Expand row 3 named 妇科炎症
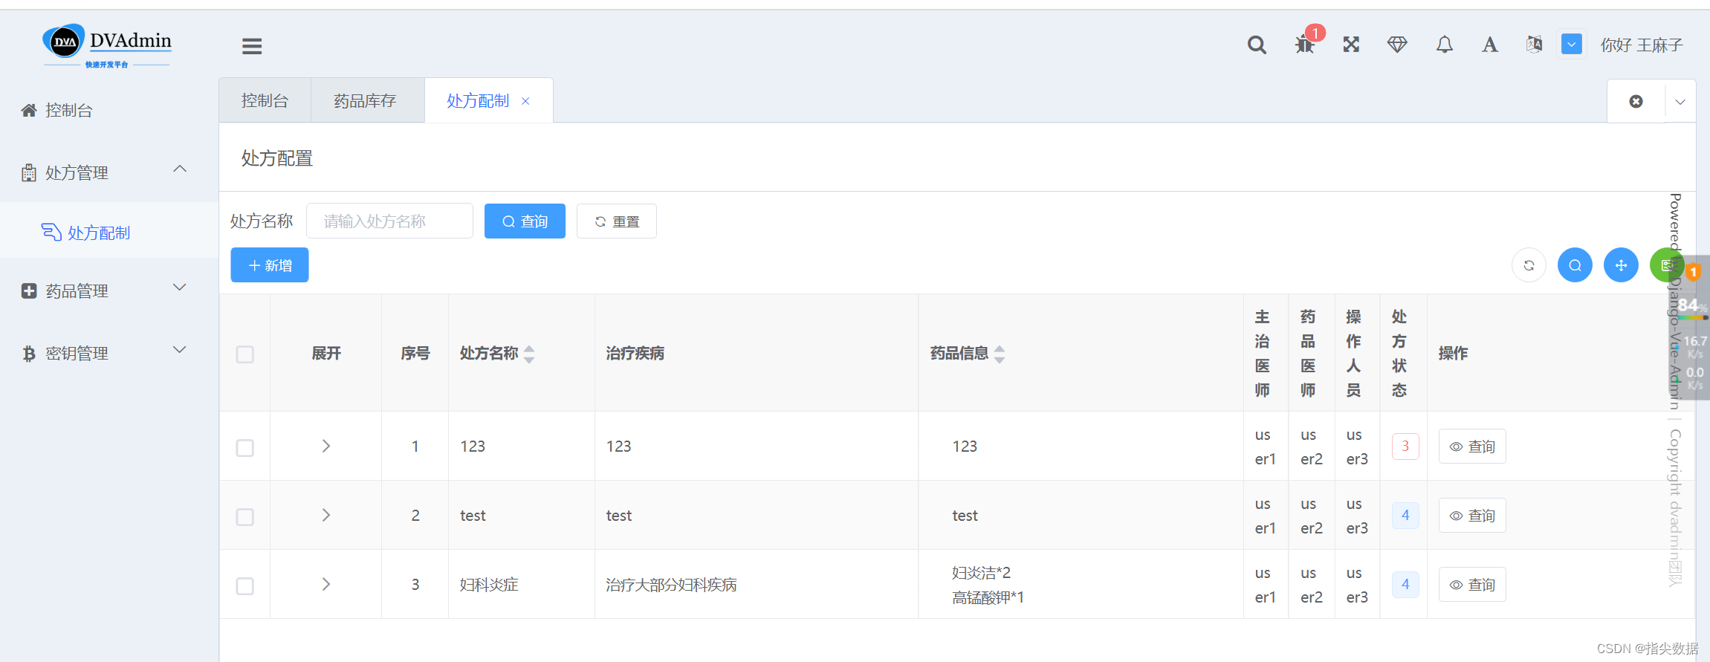Viewport: 1710px width, 662px height. pyautogui.click(x=326, y=584)
